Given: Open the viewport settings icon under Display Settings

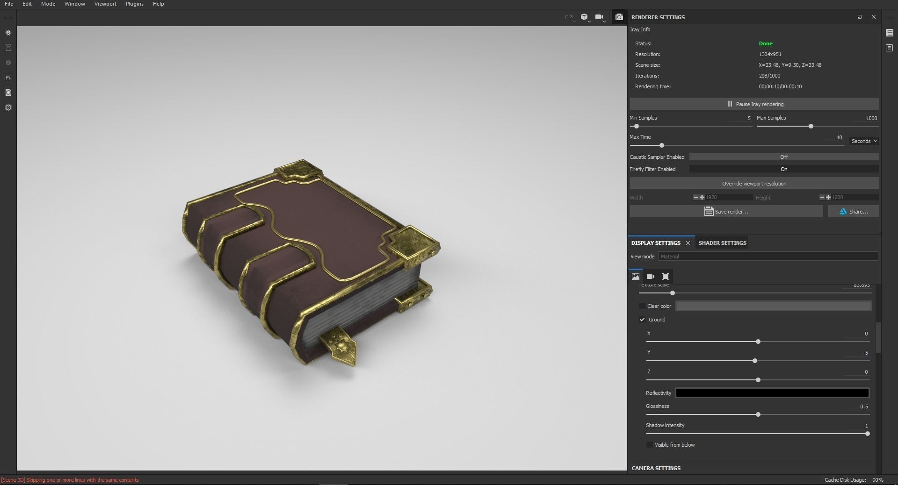Looking at the screenshot, I should coord(666,277).
